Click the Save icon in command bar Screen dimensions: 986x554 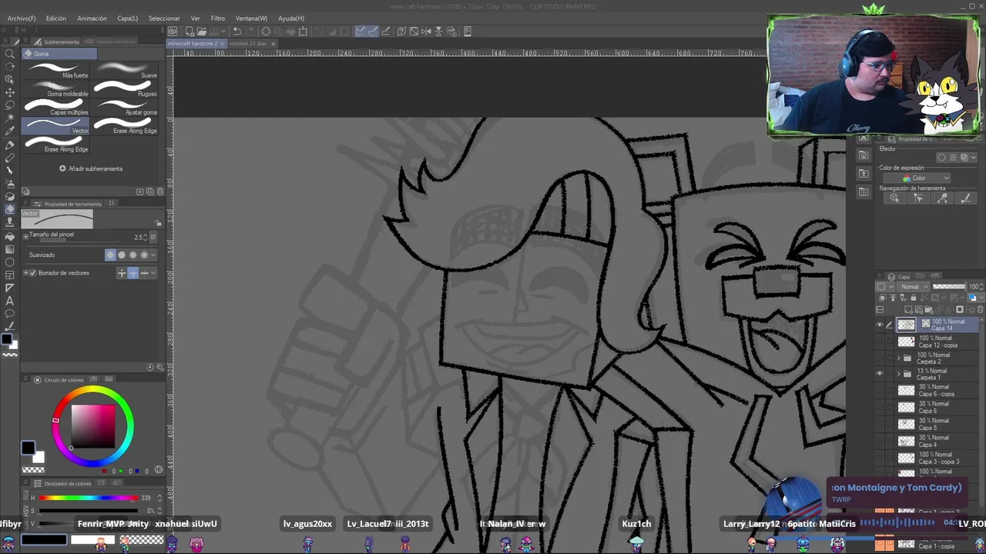[x=213, y=32]
